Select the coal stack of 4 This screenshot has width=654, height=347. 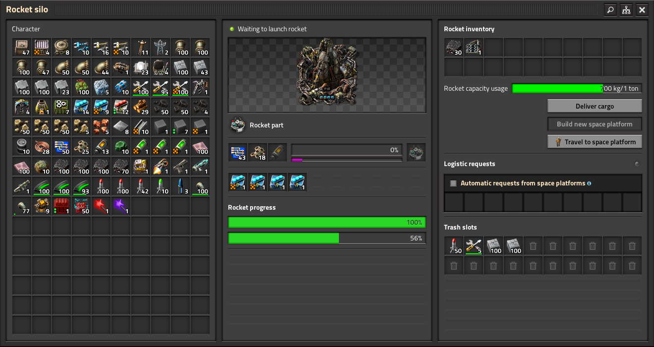point(200,107)
